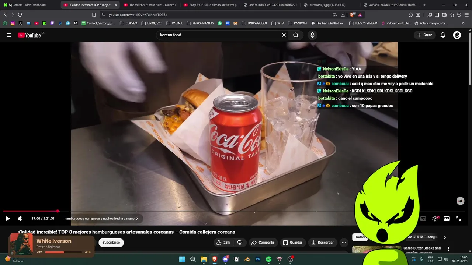Image resolution: width=472 pixels, height=265 pixels.
Task: Open Discord from taskbar
Action: [x=225, y=259]
